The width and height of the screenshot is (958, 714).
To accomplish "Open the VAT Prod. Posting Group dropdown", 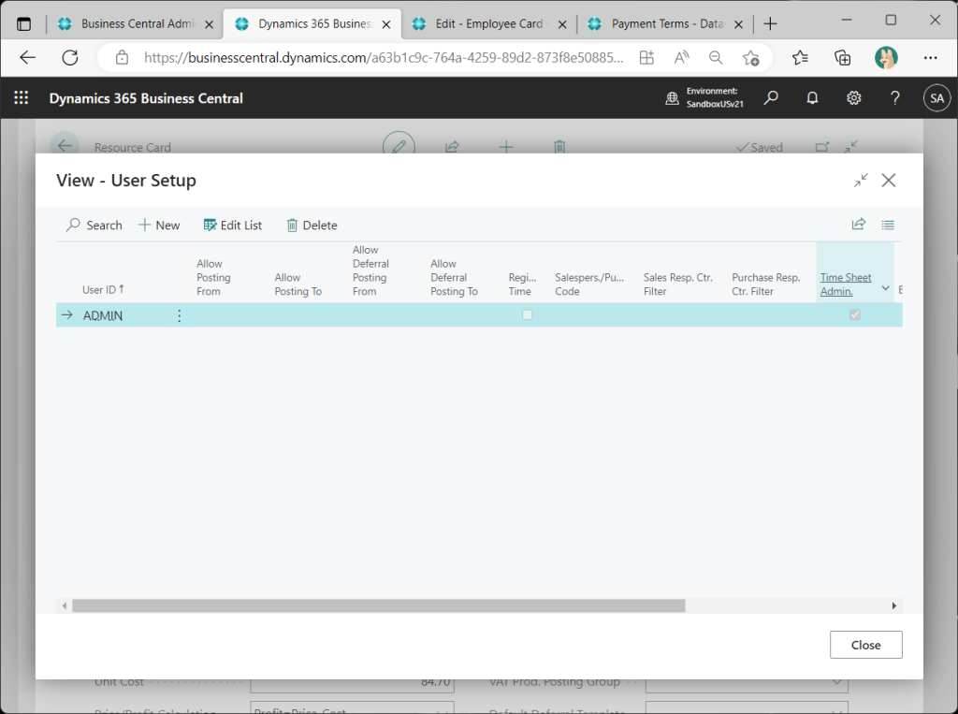I will point(836,682).
